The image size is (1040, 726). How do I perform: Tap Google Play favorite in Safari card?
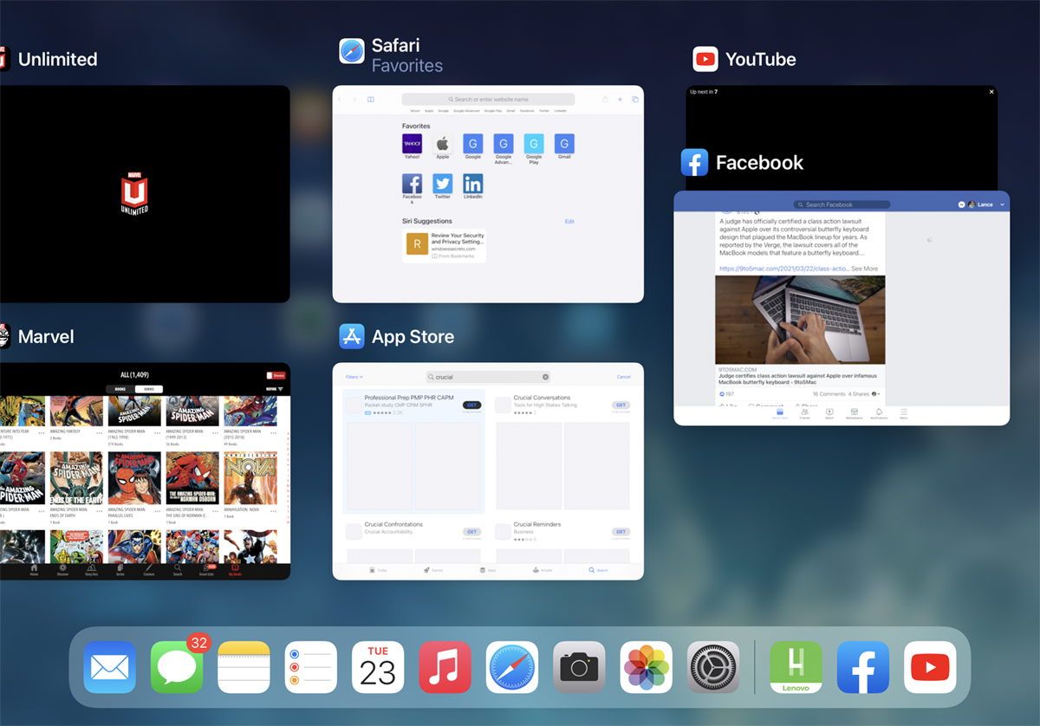tap(534, 147)
